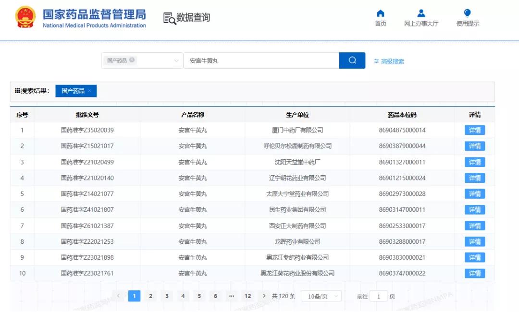Select the 搜索结果 results filter bar label

32,91
